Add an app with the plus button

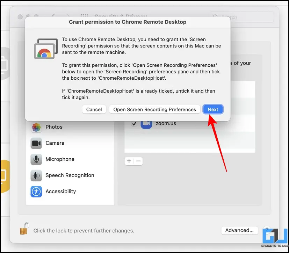(129, 161)
